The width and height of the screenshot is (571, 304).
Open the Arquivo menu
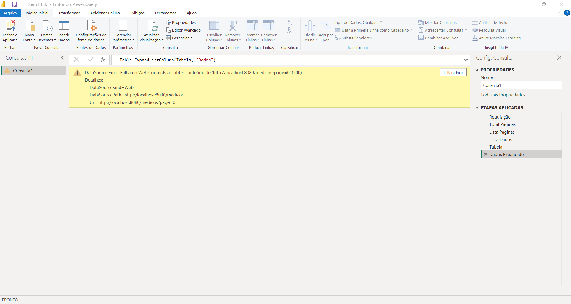click(x=10, y=13)
